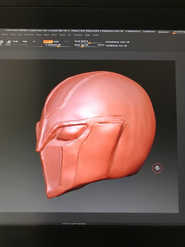This screenshot has width=185, height=247.
Task: Click the red helmet model in viewport
Action: tap(96, 134)
